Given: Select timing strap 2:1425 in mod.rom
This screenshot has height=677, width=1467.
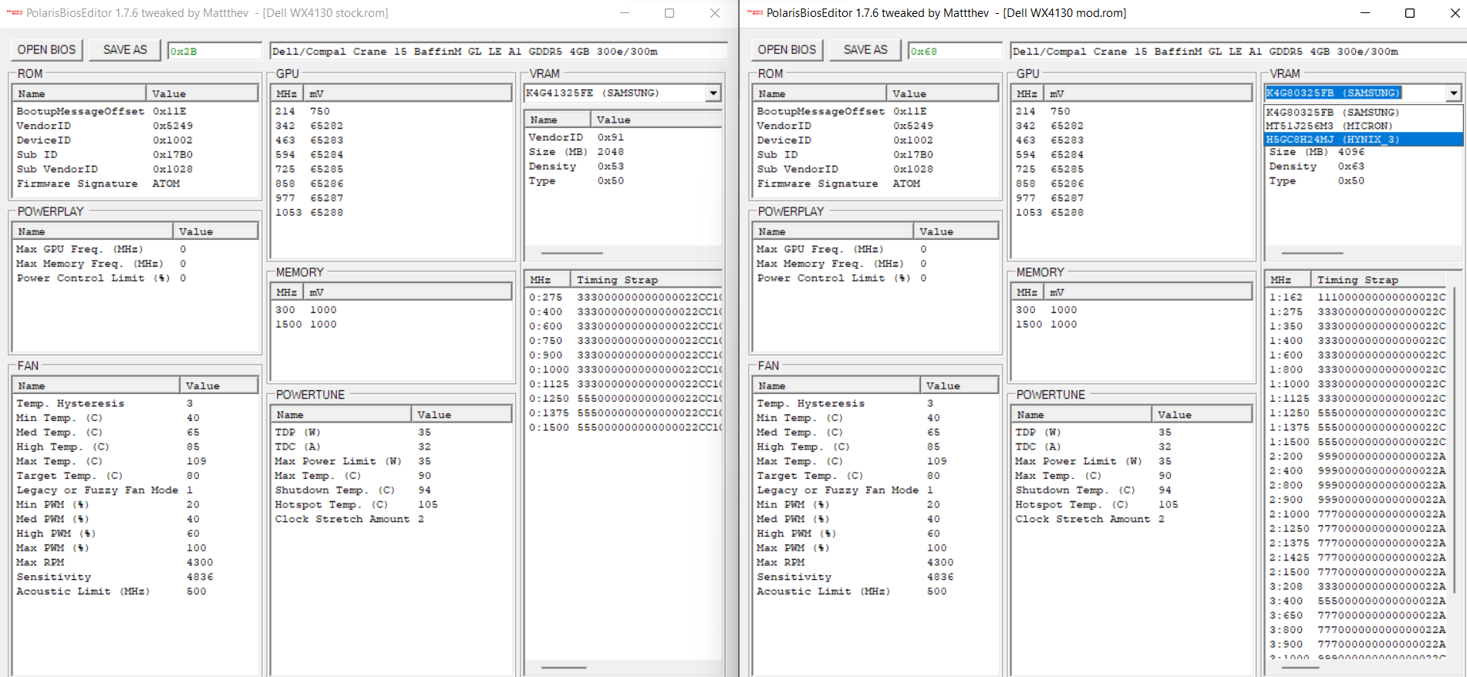Looking at the screenshot, I should pos(1357,557).
